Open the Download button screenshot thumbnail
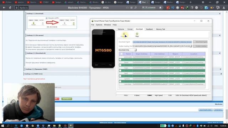 (x=52, y=22)
